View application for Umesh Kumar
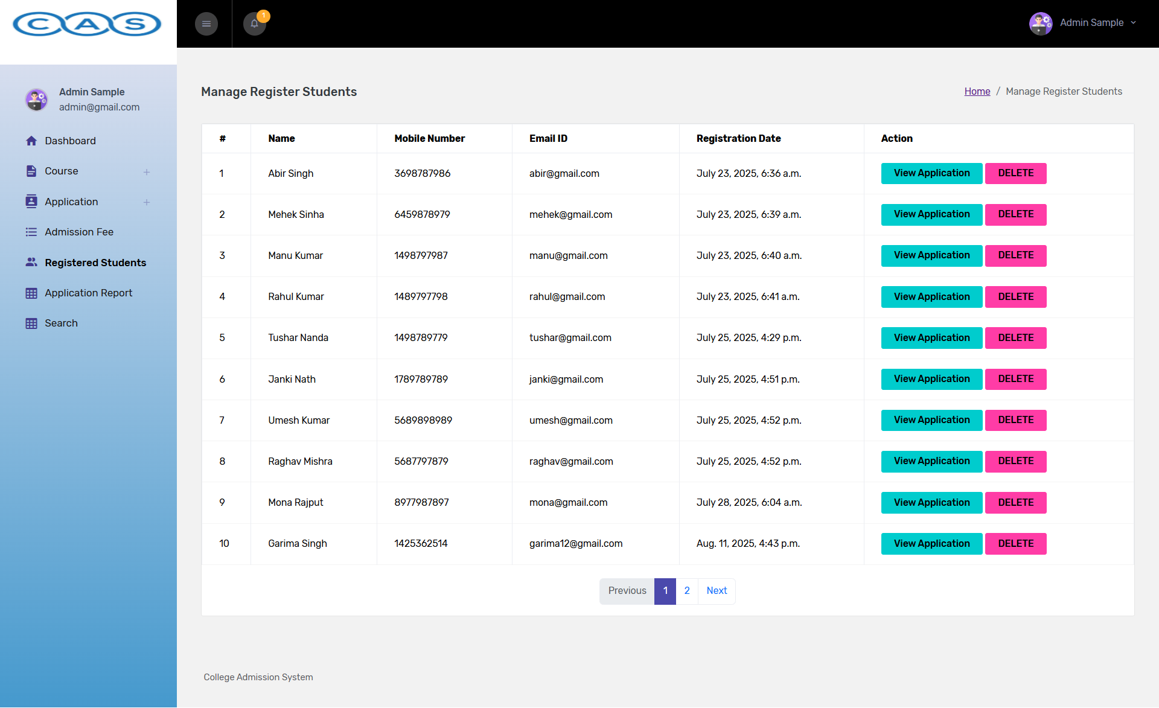Viewport: 1159px width, 708px height. 931,420
